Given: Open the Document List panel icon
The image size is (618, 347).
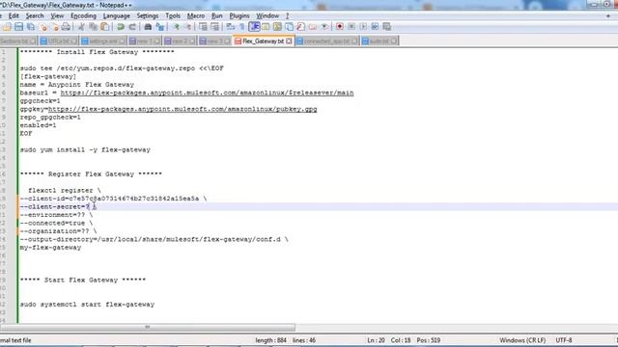Looking at the screenshot, I should (289, 27).
